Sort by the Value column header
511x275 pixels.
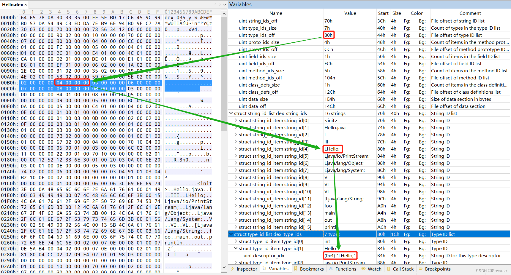point(350,13)
